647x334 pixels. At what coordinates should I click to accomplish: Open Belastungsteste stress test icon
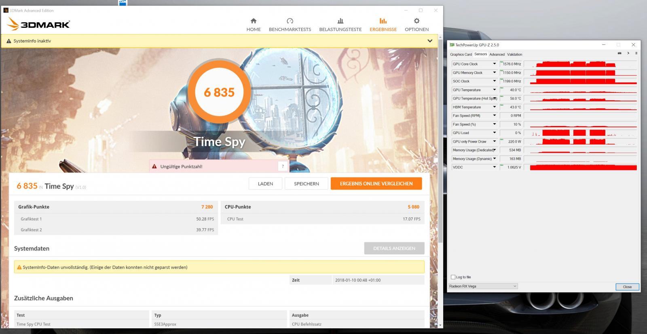click(x=340, y=21)
